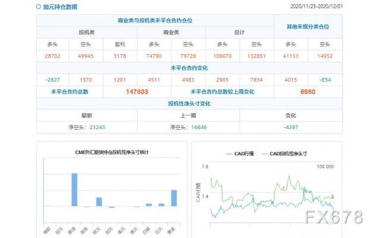Click the 其他未细分类仓位 header
381x238 pixels.
[x=308, y=27]
